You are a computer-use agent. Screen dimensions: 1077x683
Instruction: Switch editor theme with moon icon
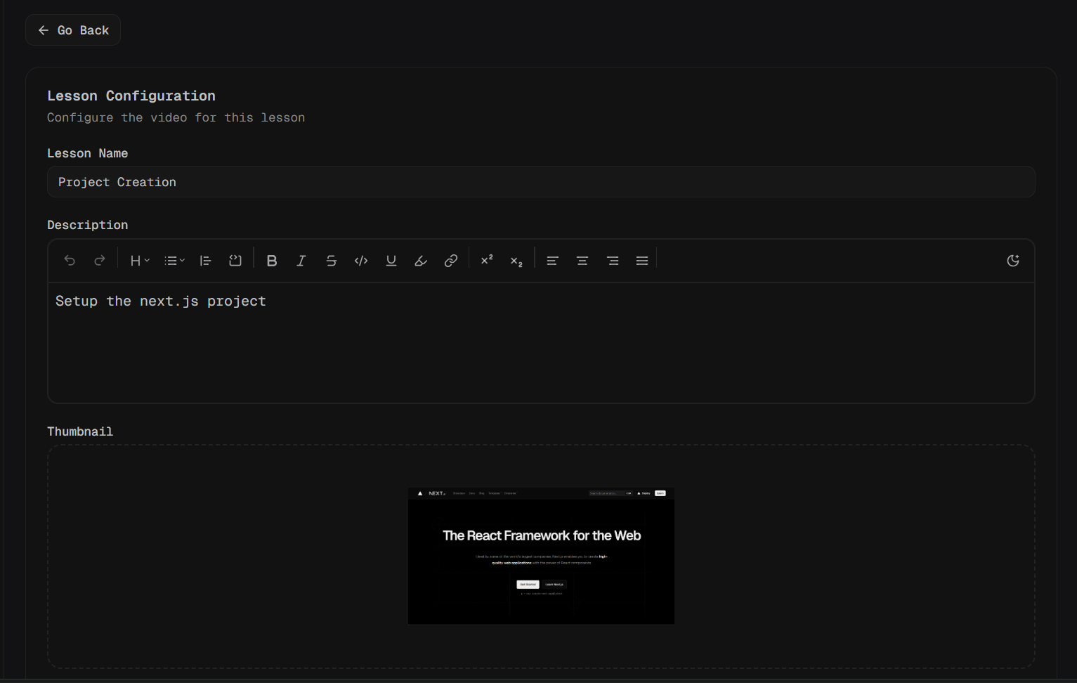(1013, 261)
